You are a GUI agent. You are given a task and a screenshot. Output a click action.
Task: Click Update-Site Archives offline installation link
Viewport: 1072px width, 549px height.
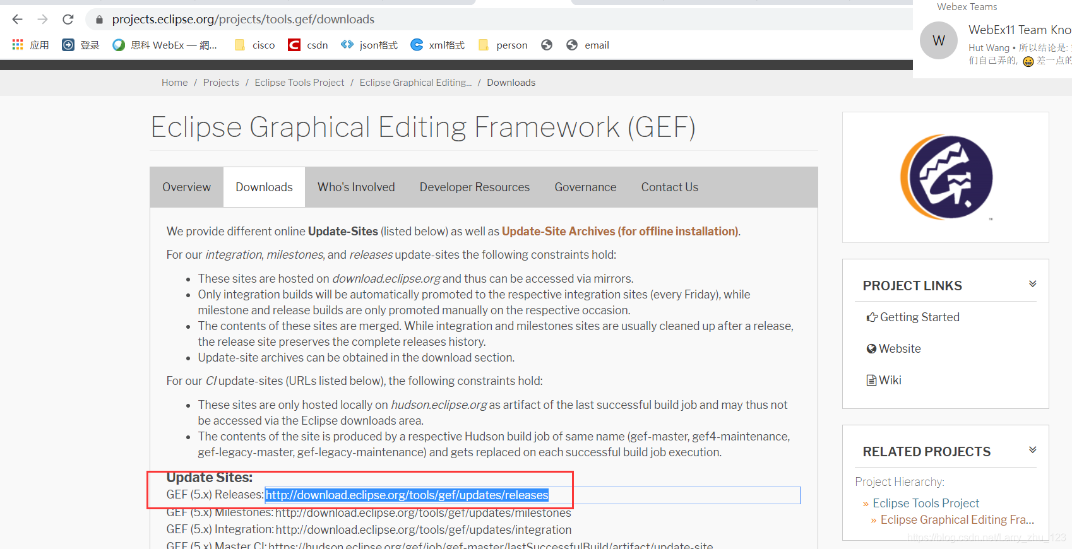(x=620, y=232)
